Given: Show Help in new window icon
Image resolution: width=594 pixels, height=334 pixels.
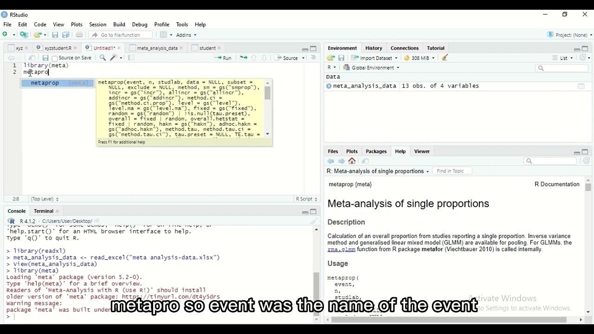Looking at the screenshot, I should click(x=365, y=161).
